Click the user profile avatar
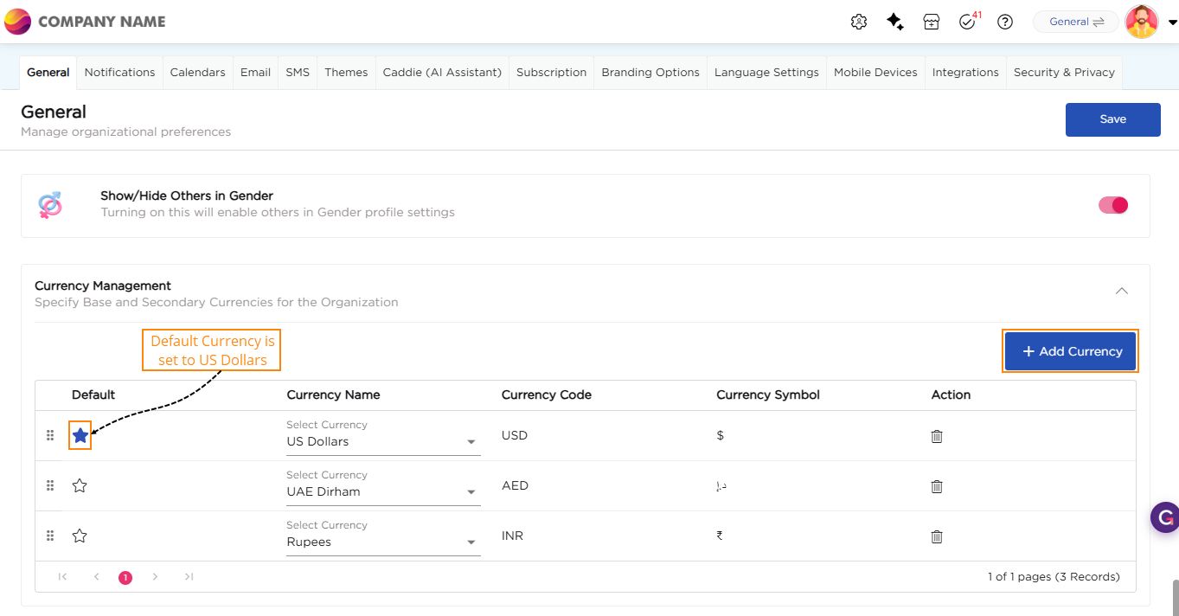 coord(1142,22)
